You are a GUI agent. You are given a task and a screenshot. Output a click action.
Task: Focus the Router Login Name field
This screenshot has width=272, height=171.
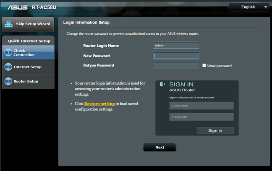pos(176,46)
